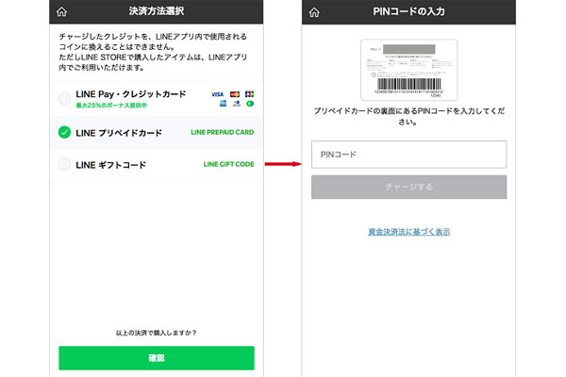The image size is (566, 377).
Task: Click the 決済方法選択 header title
Action: pyautogui.click(x=157, y=11)
